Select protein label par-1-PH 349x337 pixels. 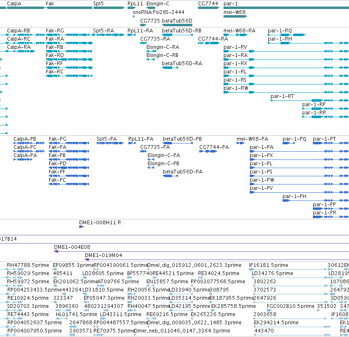[x=294, y=196]
